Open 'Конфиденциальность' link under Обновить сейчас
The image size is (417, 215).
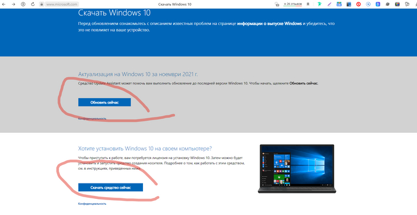(92, 119)
